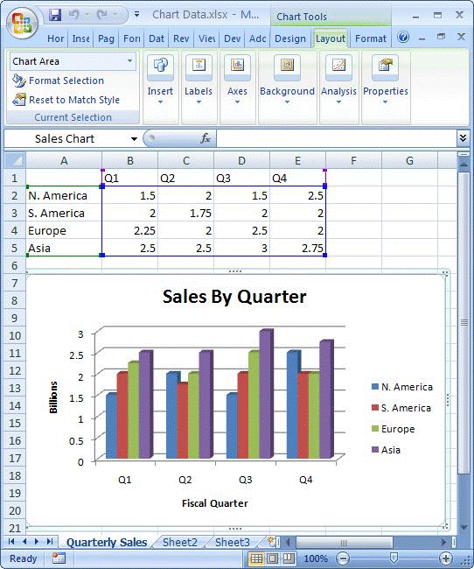Expand the Analysis dropdown arrow
This screenshot has height=569, width=474.
click(338, 102)
